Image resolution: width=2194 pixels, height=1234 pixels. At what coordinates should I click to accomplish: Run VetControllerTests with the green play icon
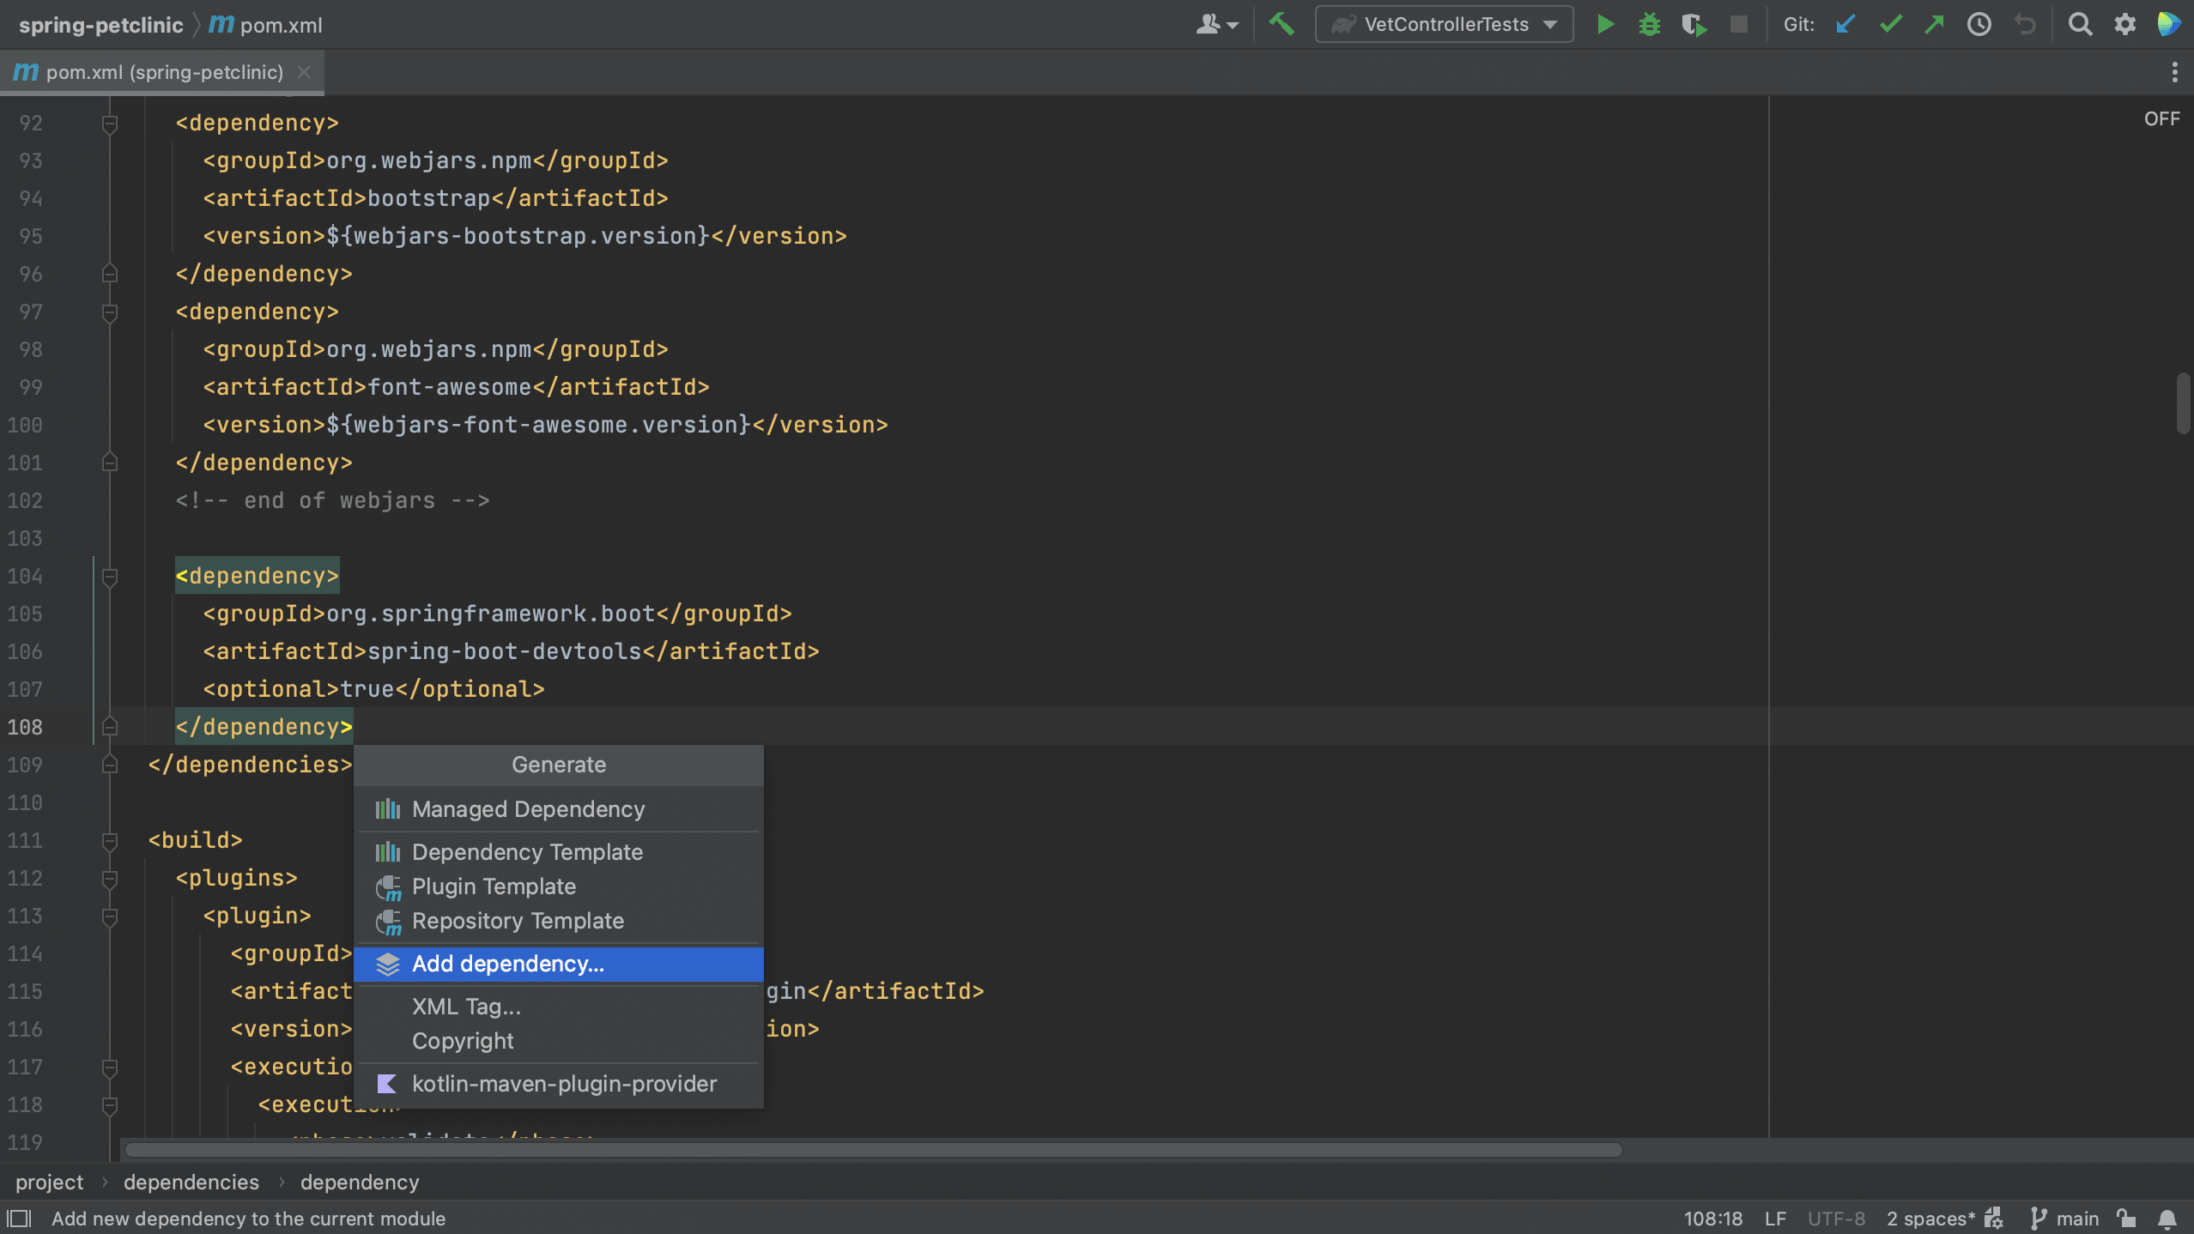(1605, 24)
